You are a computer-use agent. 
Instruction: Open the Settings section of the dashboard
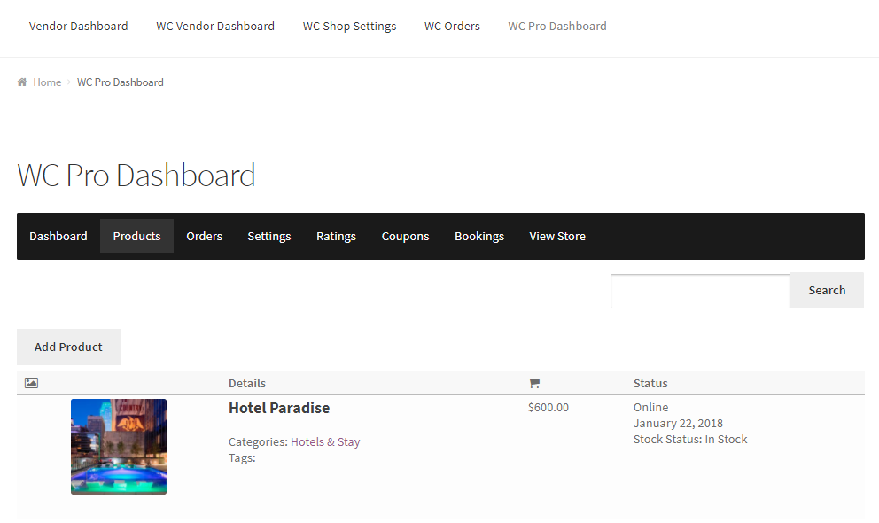pos(269,236)
